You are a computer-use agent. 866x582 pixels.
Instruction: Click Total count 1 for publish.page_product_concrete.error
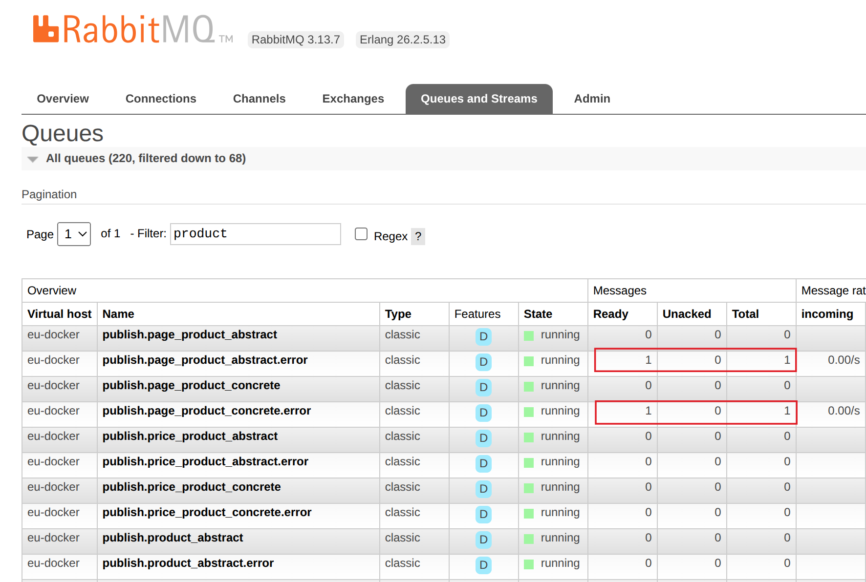[x=787, y=411]
